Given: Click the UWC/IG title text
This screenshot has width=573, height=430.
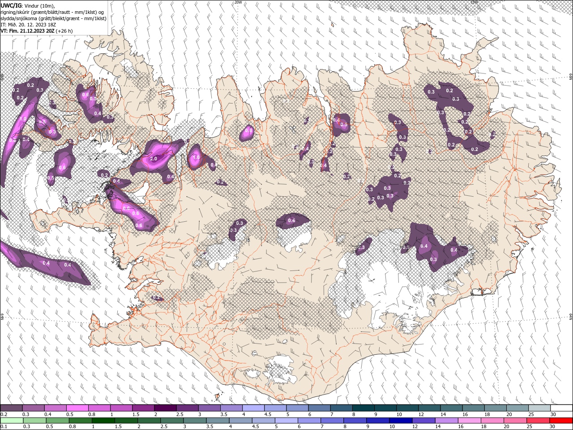Looking at the screenshot, I should tap(11, 5).
